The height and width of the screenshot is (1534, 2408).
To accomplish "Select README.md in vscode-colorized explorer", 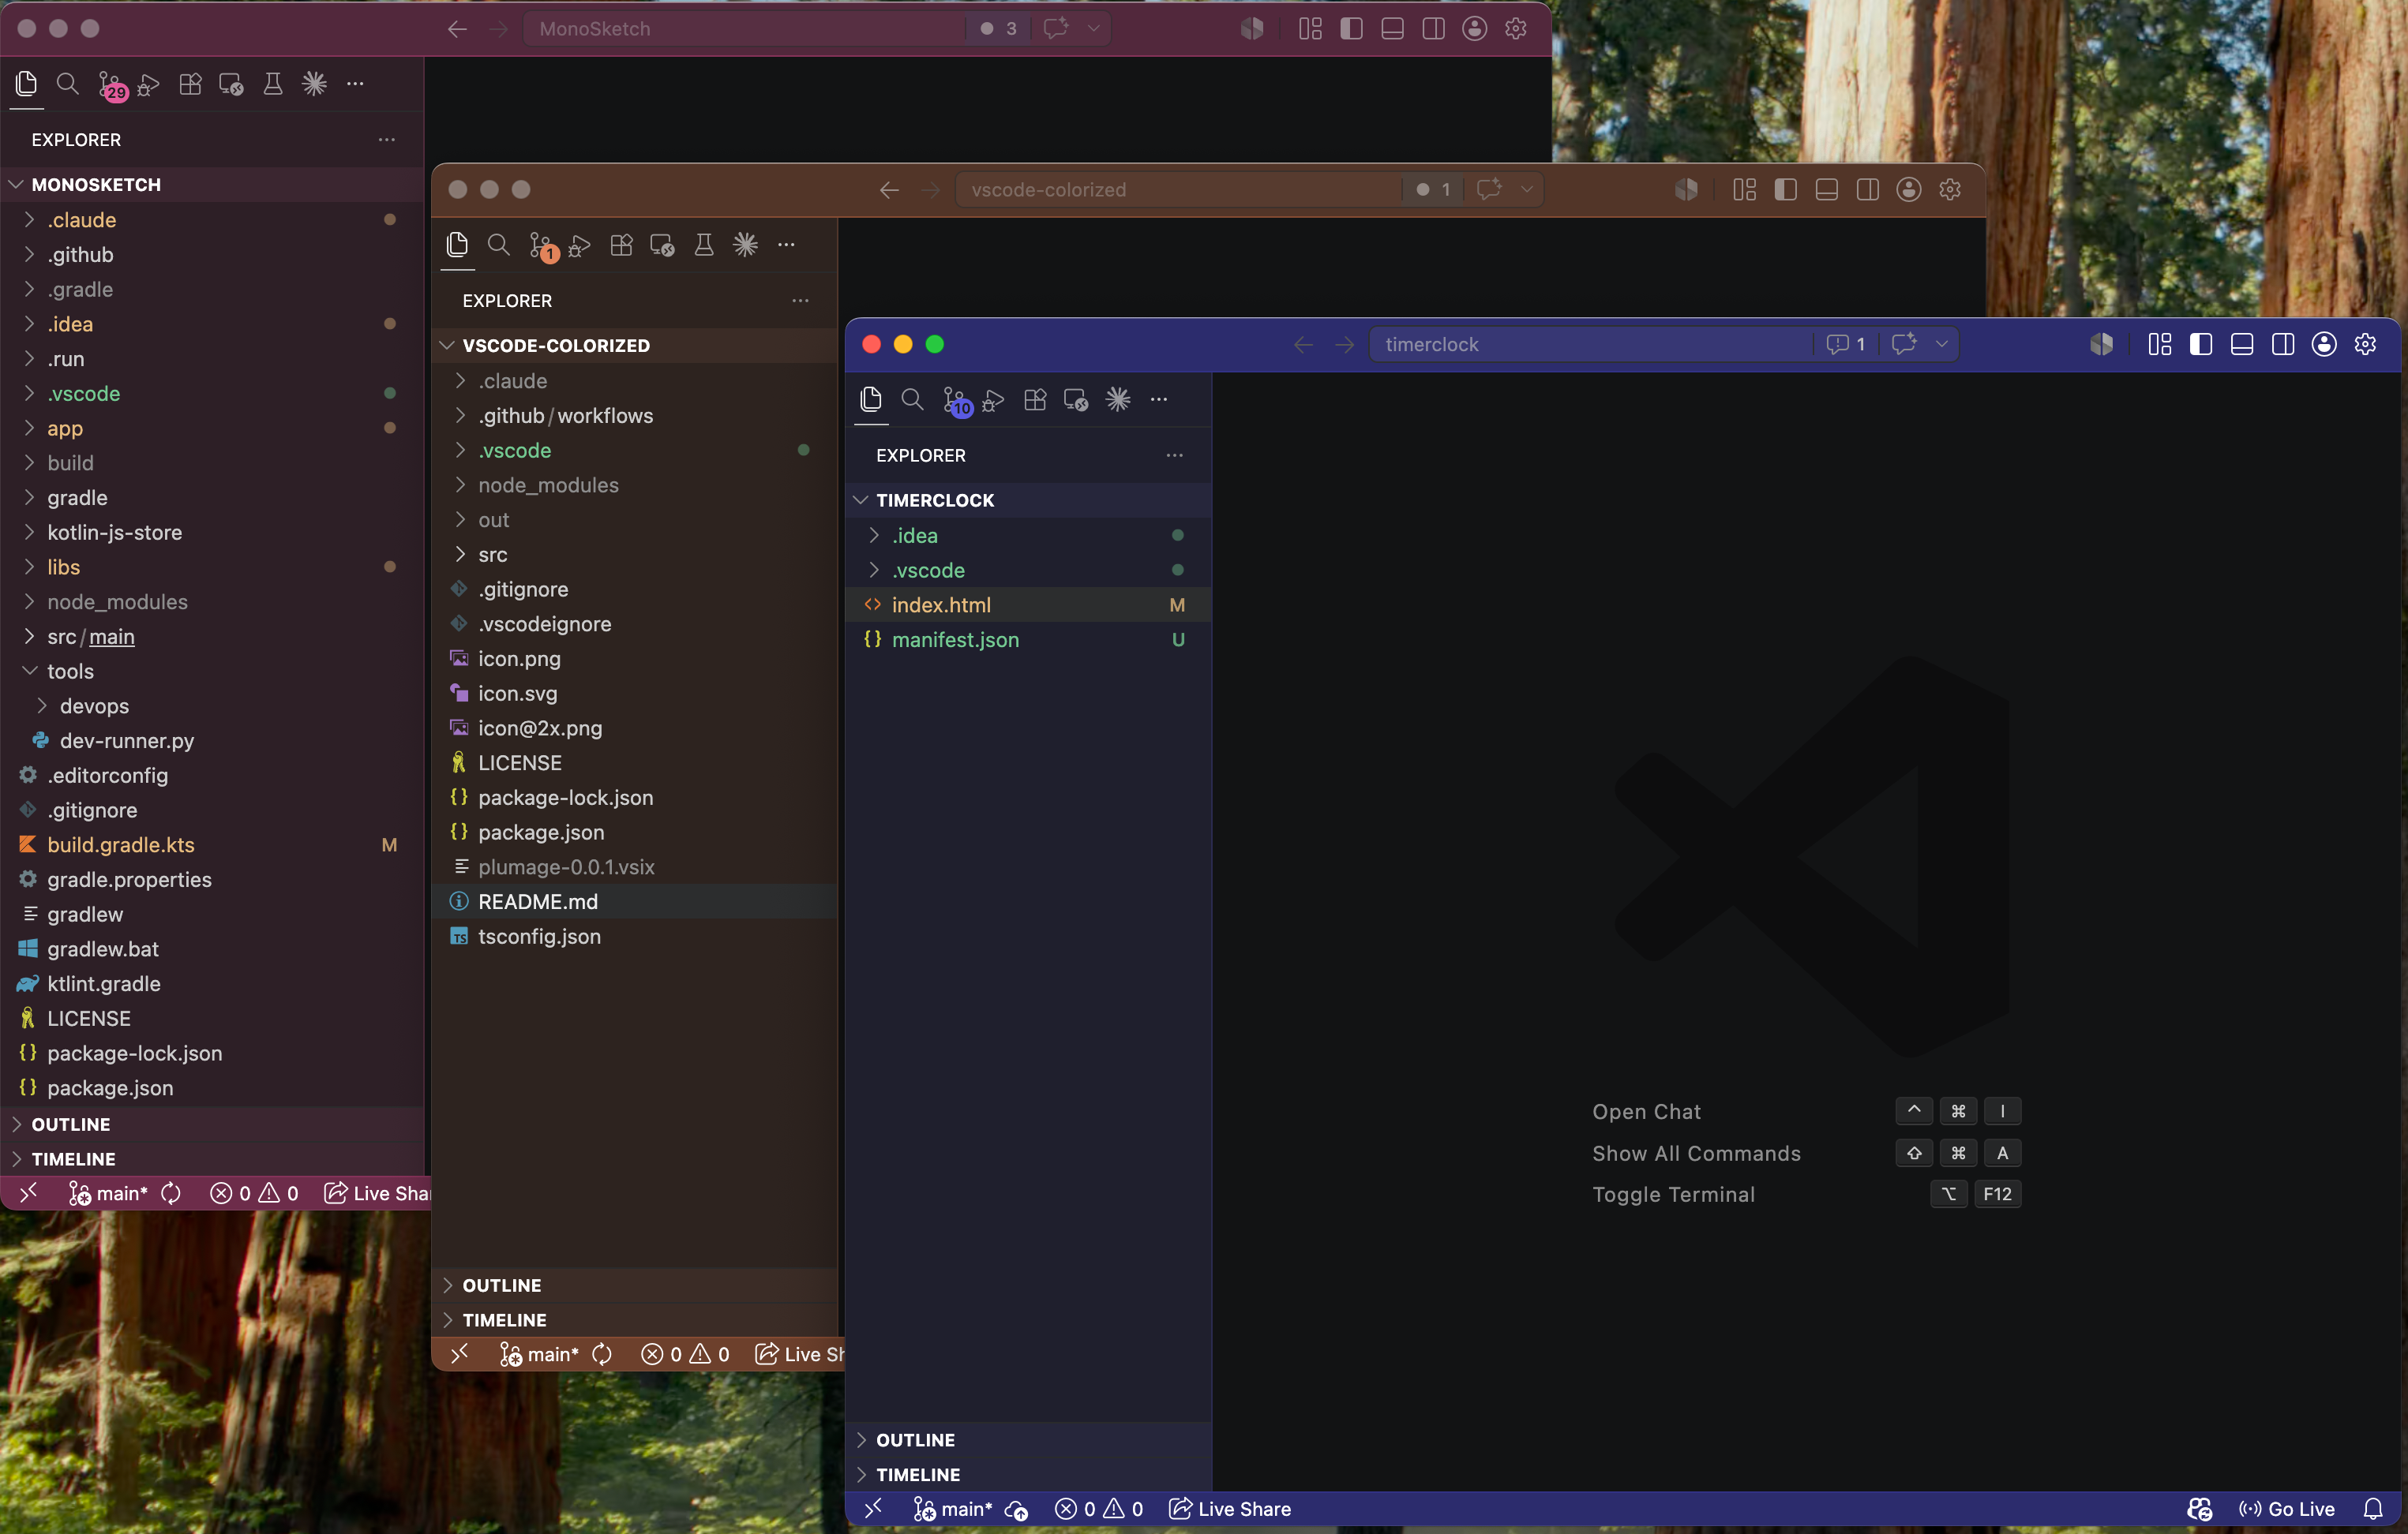I will [x=634, y=903].
